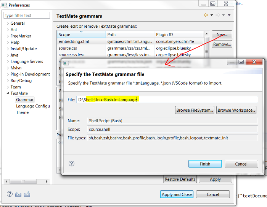Image resolution: width=267 pixels, height=207 pixels.
Task: Click the import preferences icon
Action: [18, 194]
